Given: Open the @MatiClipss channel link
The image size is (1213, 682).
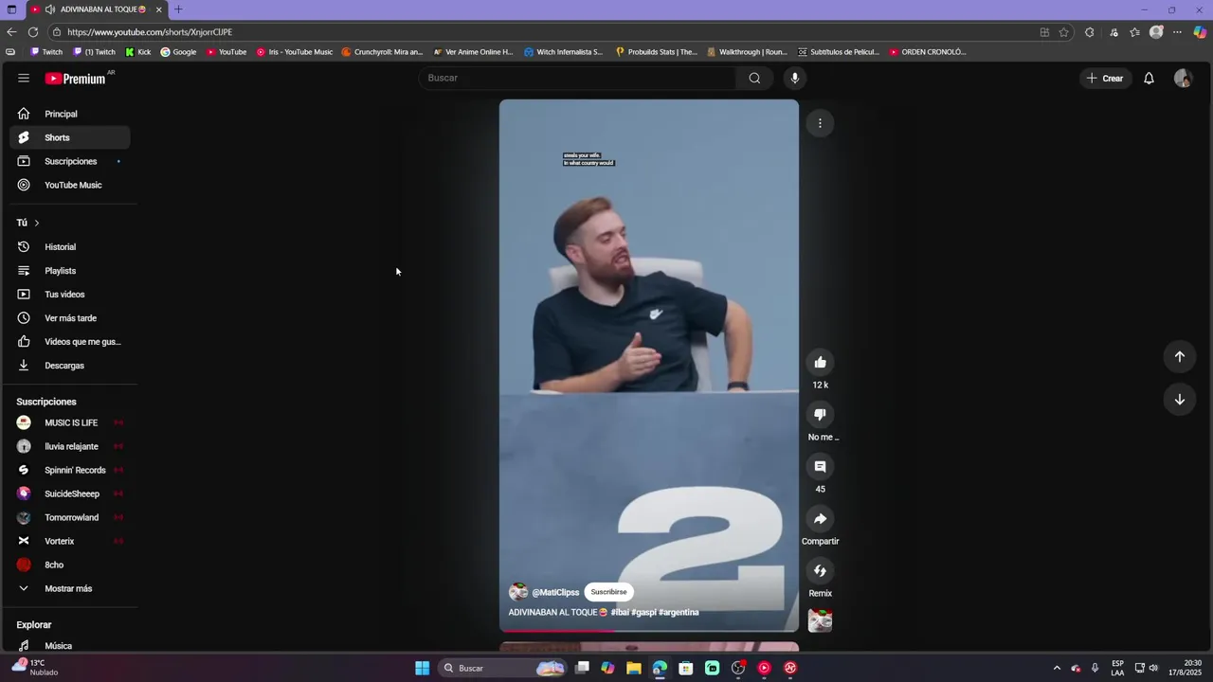Looking at the screenshot, I should point(555,592).
